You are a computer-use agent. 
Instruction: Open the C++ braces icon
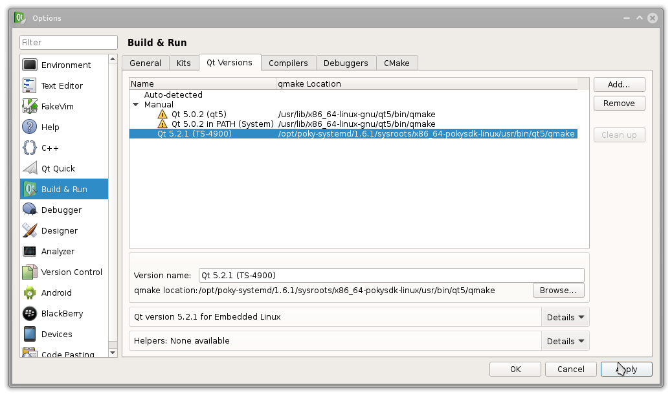pos(30,148)
